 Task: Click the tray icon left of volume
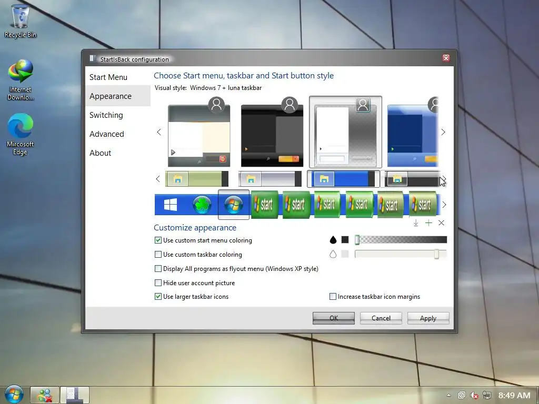(461, 396)
